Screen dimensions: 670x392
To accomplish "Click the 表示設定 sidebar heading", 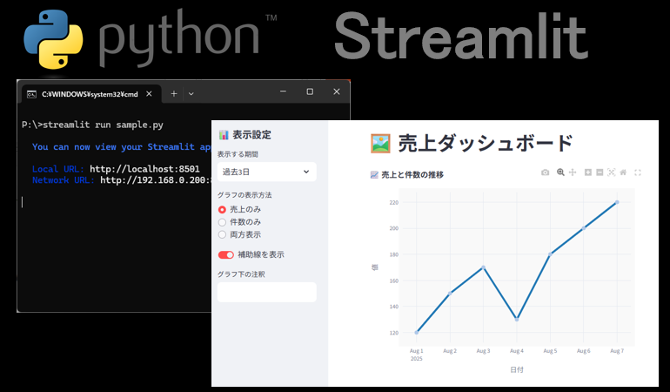I will [245, 135].
